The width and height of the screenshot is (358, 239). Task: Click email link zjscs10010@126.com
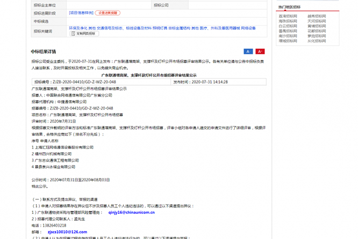(x=67, y=232)
